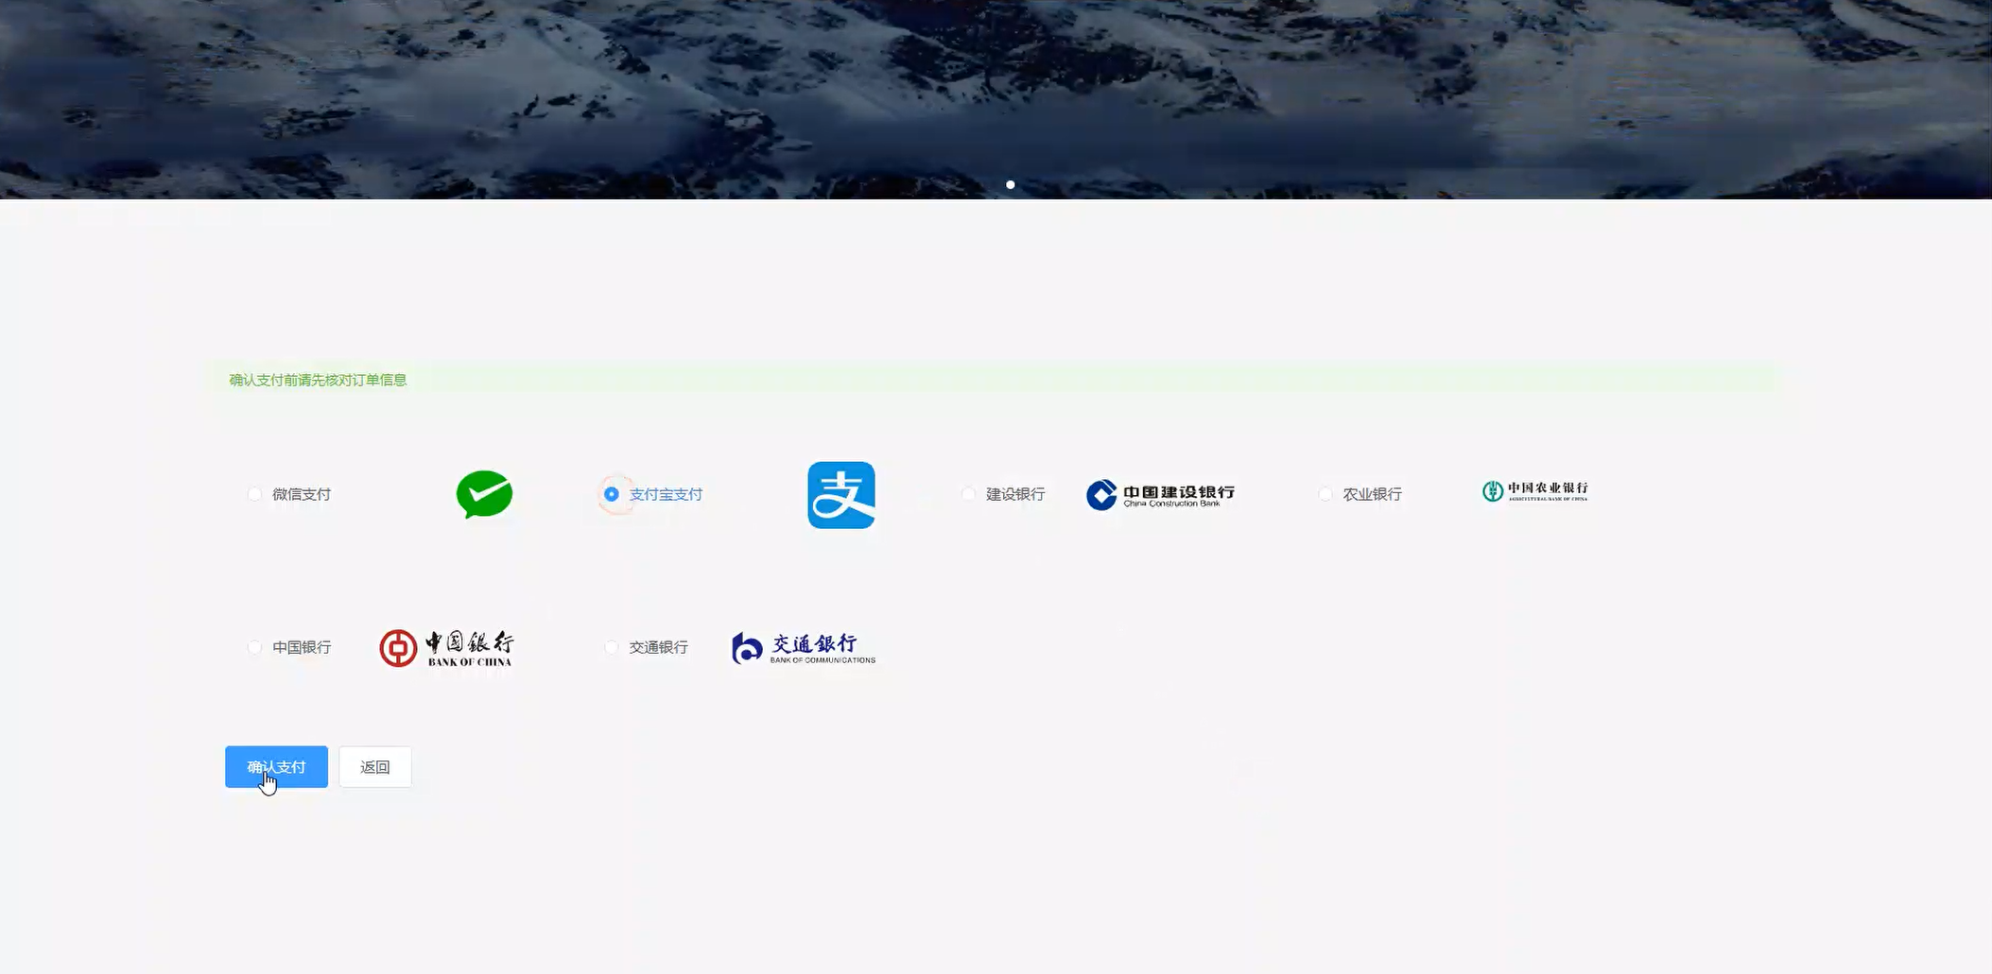
Task: Click the carousel indicator dot below the banner
Action: 1011,184
